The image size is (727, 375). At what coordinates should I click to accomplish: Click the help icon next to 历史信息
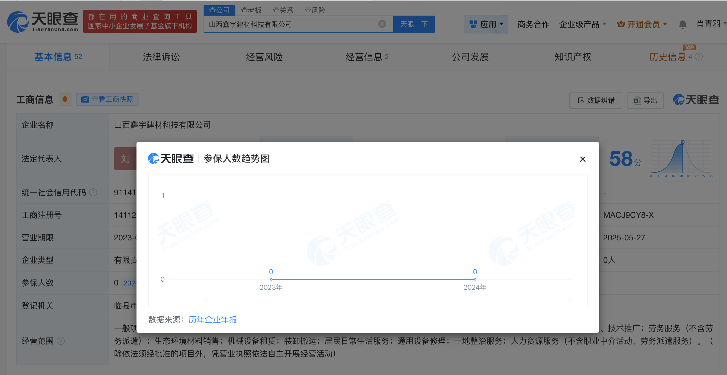point(699,57)
